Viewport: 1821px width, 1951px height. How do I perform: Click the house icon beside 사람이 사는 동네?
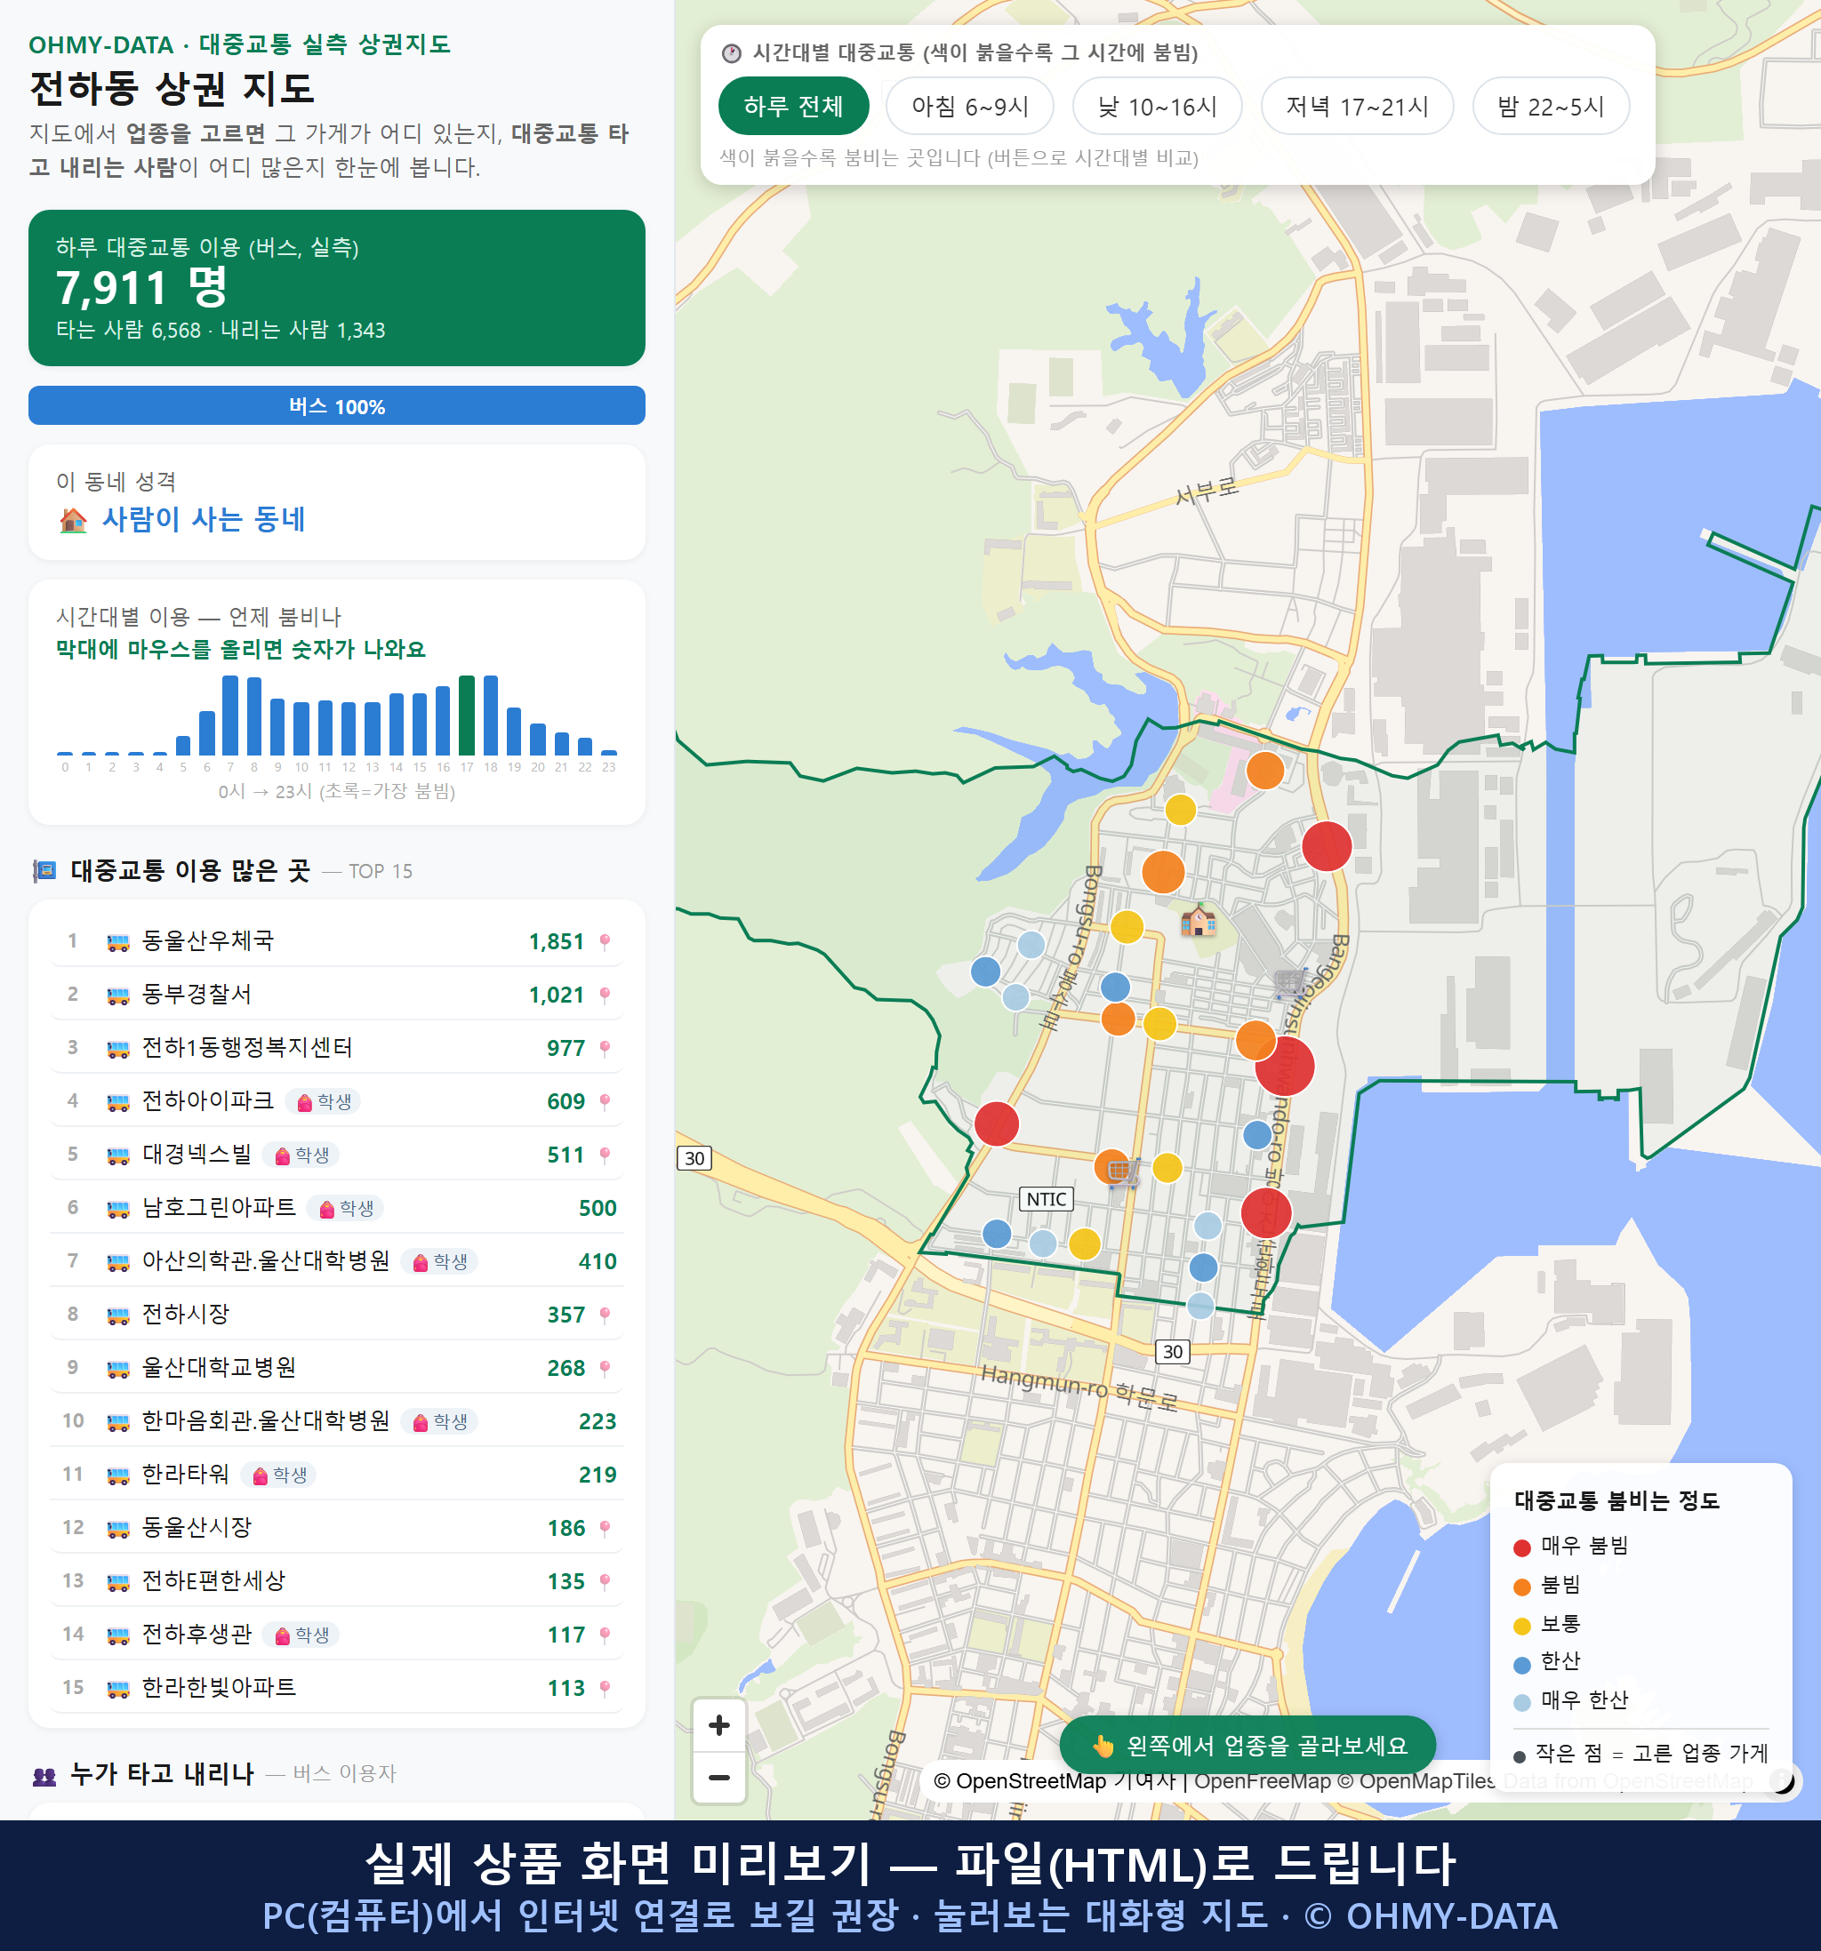(73, 520)
